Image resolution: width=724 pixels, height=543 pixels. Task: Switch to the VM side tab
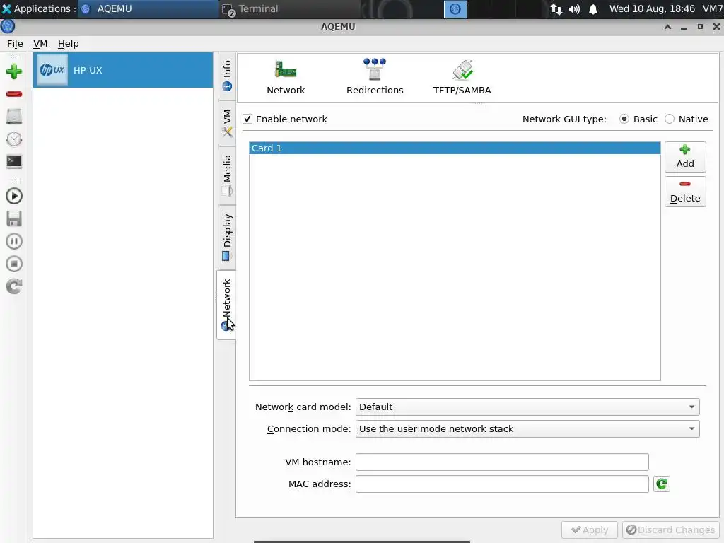click(x=227, y=123)
